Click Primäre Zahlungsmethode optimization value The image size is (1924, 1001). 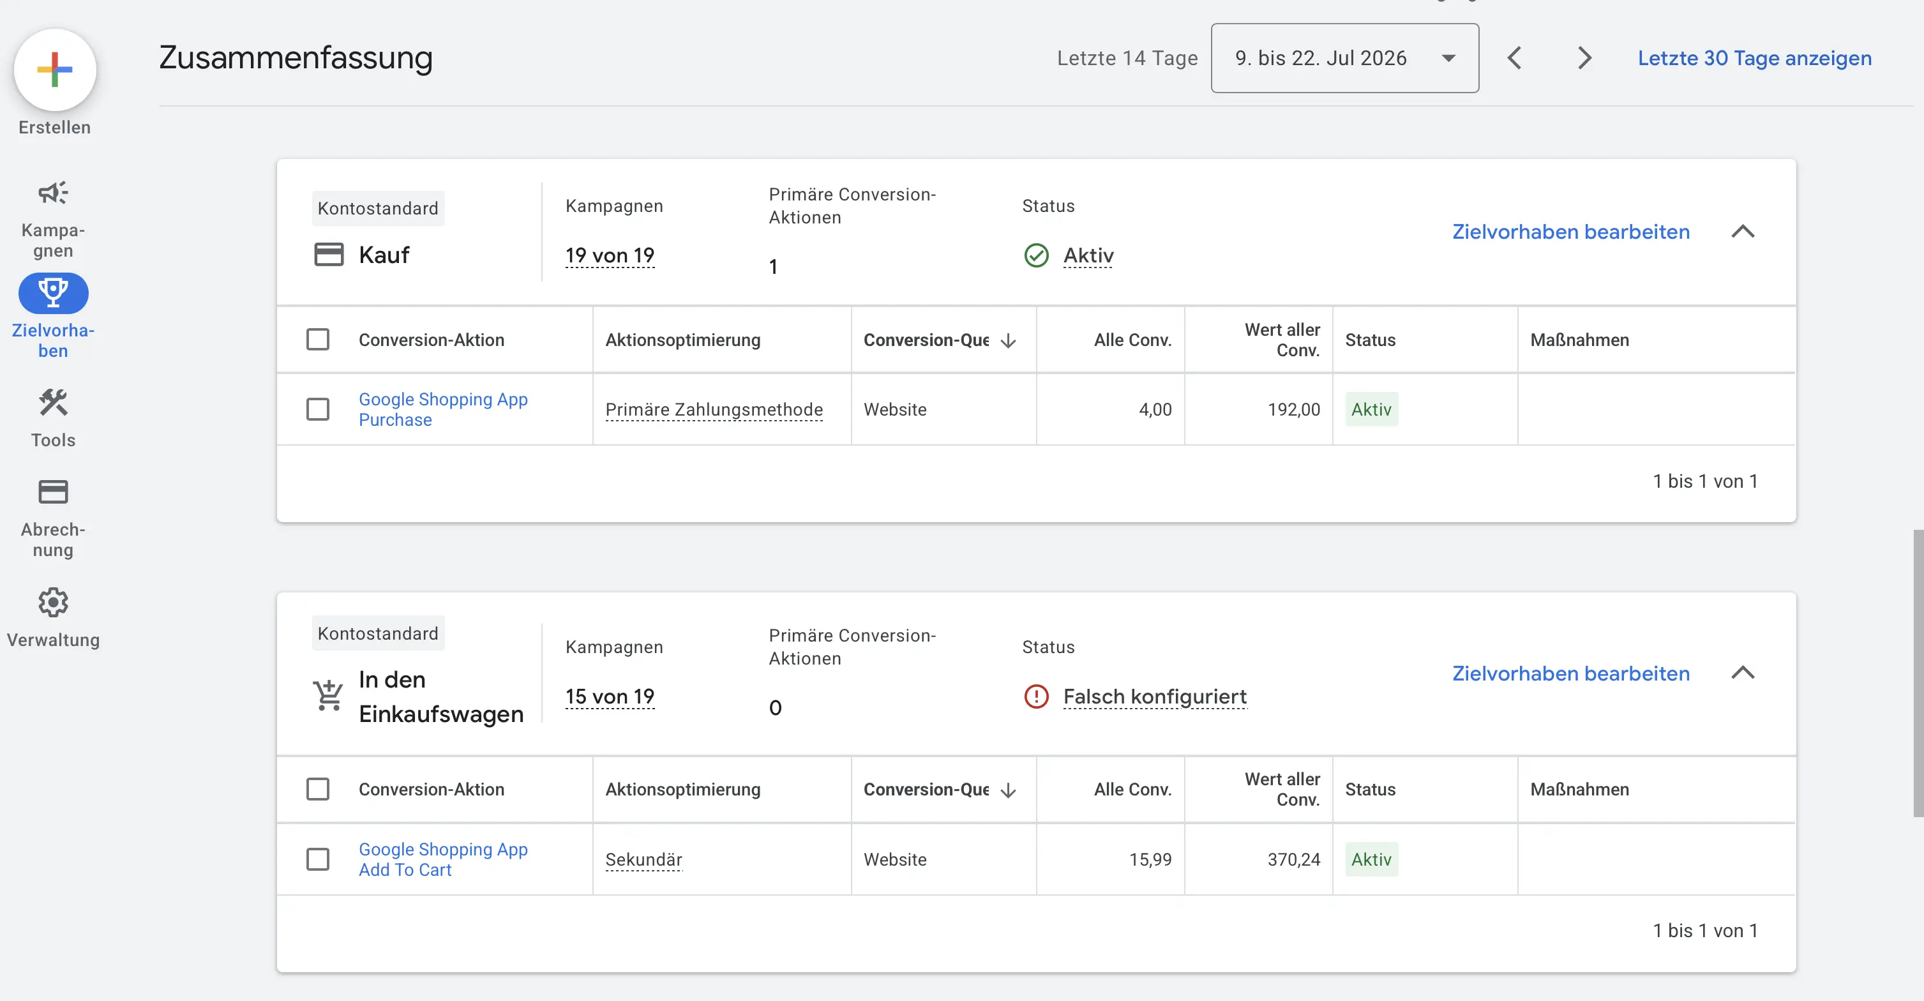coord(714,409)
